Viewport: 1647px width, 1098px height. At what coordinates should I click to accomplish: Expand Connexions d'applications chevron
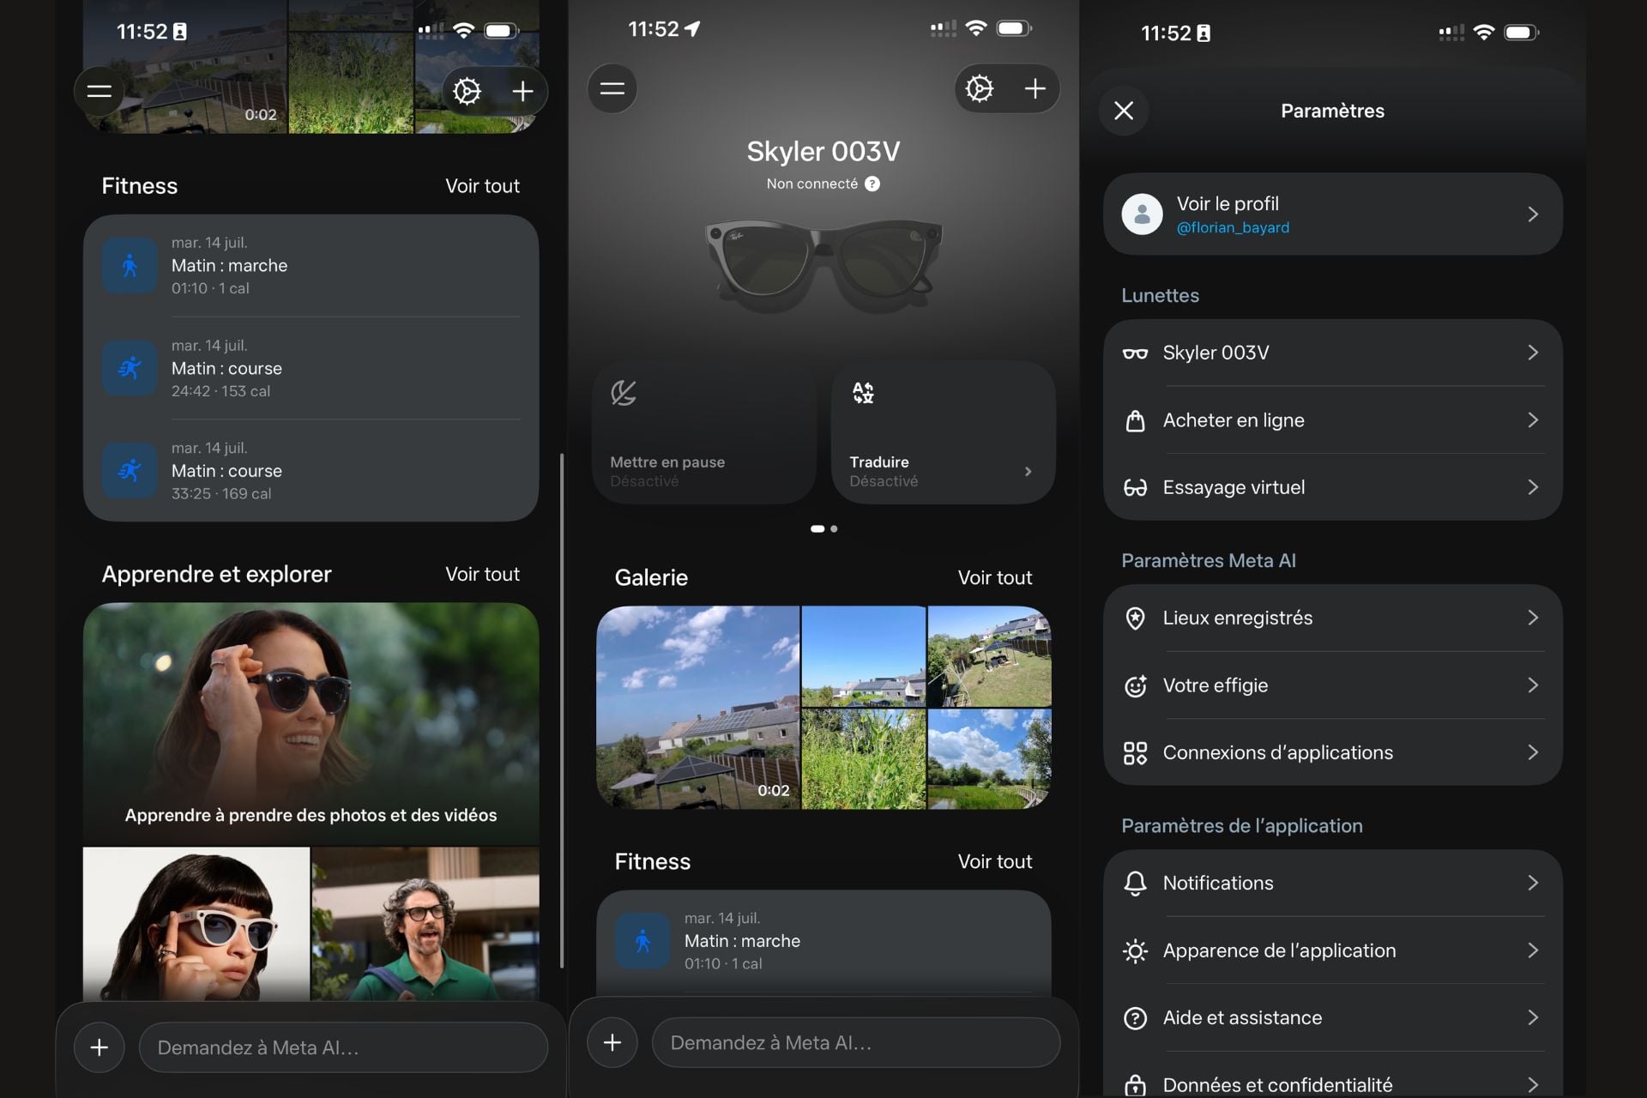1533,752
